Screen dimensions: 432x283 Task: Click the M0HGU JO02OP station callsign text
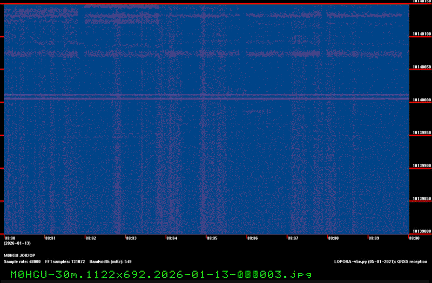[x=19, y=256]
